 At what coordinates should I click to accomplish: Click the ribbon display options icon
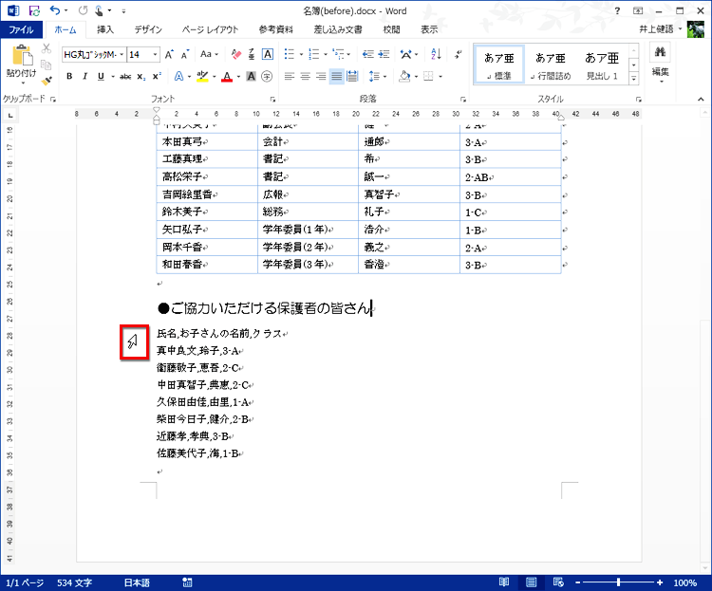tap(638, 10)
